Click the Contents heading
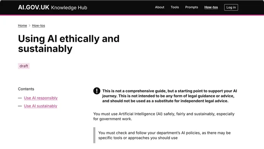Viewport: 264px width, 149px height. pyautogui.click(x=26, y=89)
